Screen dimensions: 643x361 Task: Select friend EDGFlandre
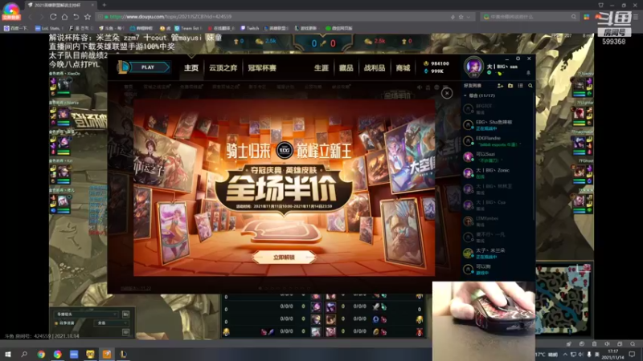tap(498, 141)
